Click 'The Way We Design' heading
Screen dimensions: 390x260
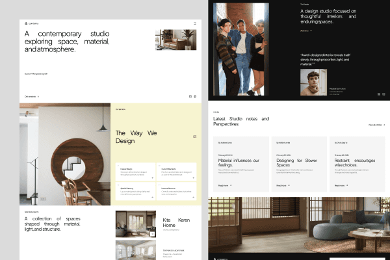136,137
